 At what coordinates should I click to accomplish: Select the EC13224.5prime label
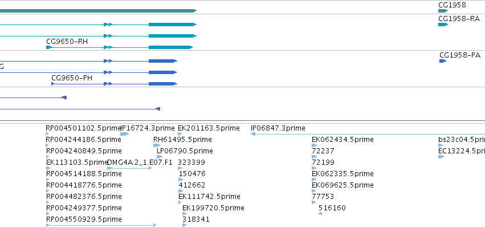click(x=462, y=151)
